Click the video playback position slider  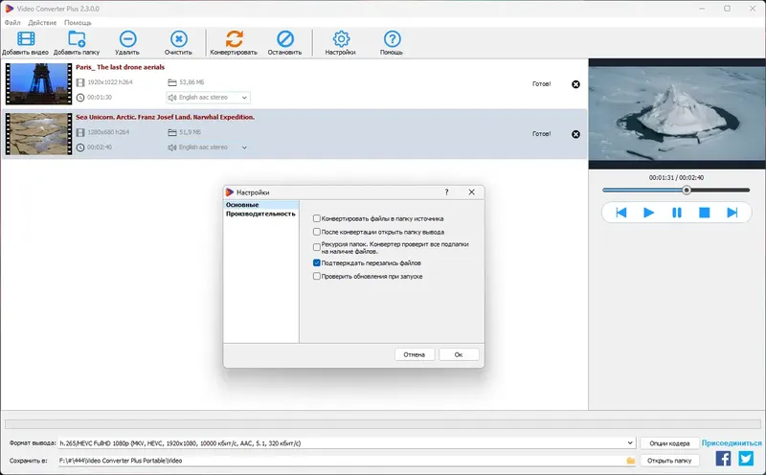point(676,191)
